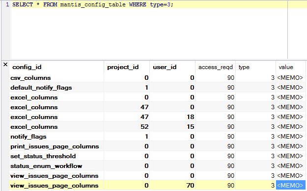The height and width of the screenshot is (191, 307).
Task: Open the <MEMO> value of notify_flags row
Action: (x=291, y=136)
